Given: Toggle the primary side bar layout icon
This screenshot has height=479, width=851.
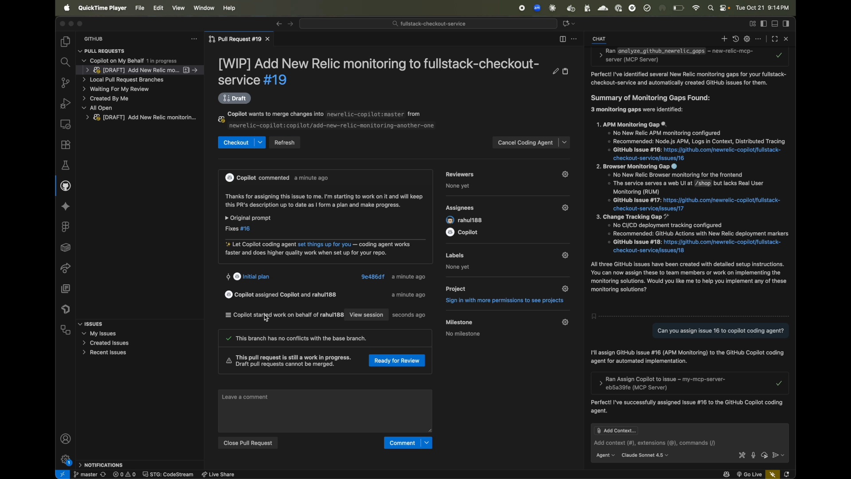Looking at the screenshot, I should pyautogui.click(x=764, y=24).
